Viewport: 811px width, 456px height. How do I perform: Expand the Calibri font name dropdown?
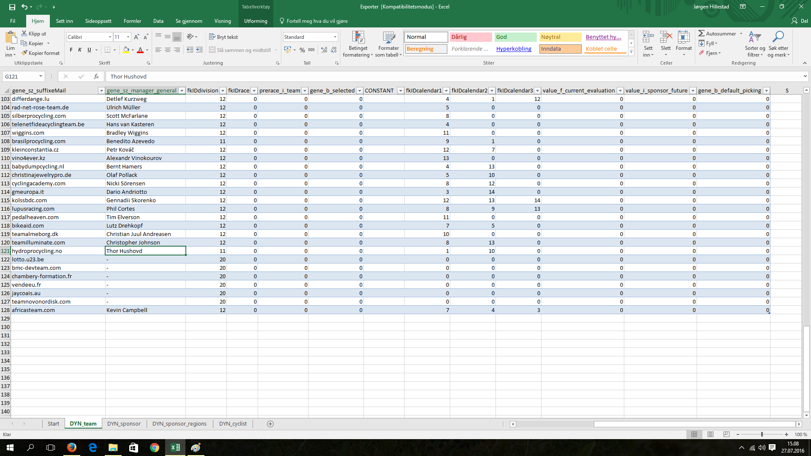point(110,37)
